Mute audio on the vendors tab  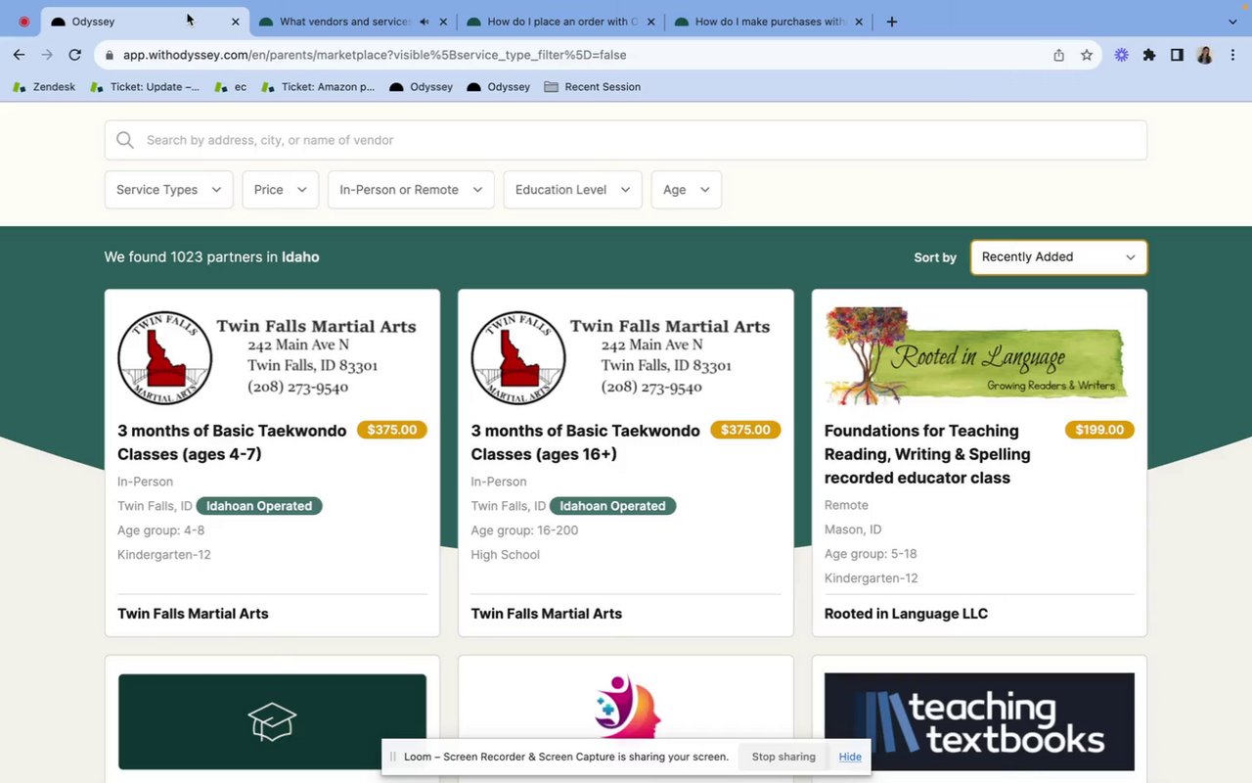point(425,22)
